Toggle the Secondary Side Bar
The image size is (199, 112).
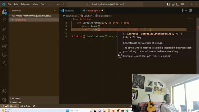(x=178, y=4)
